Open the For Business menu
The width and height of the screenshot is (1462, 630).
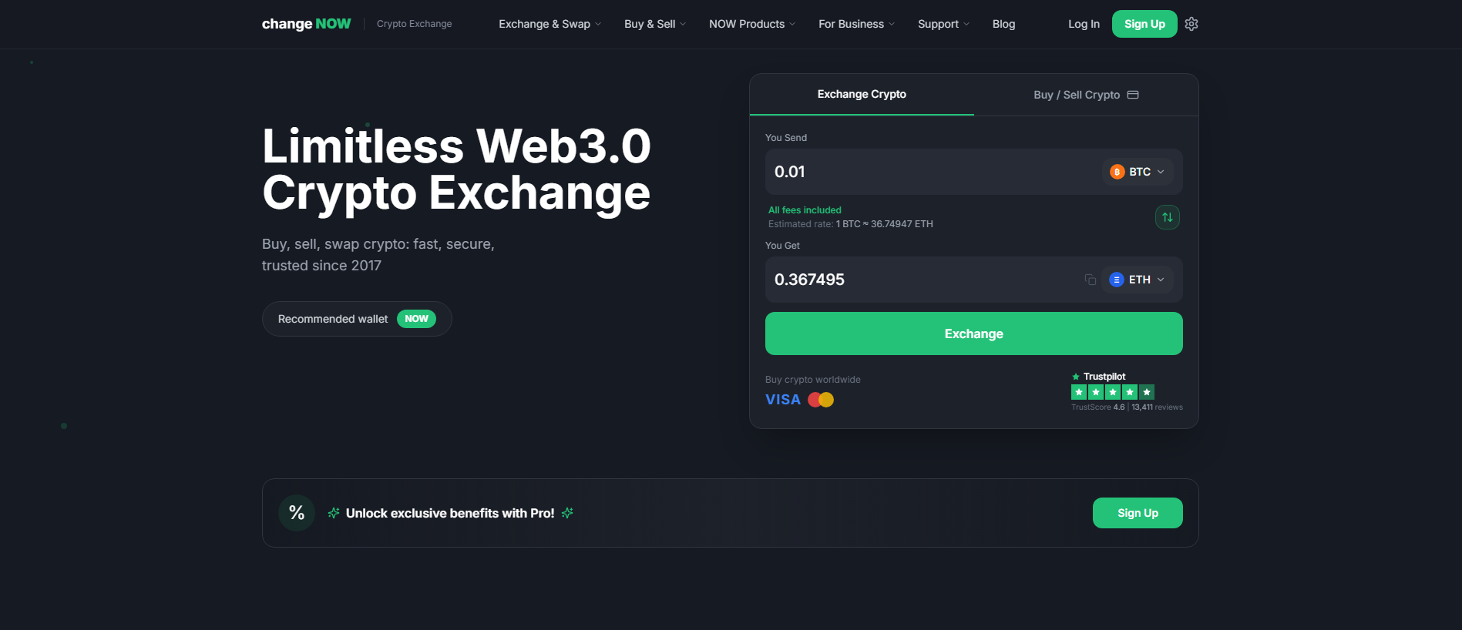(x=857, y=24)
